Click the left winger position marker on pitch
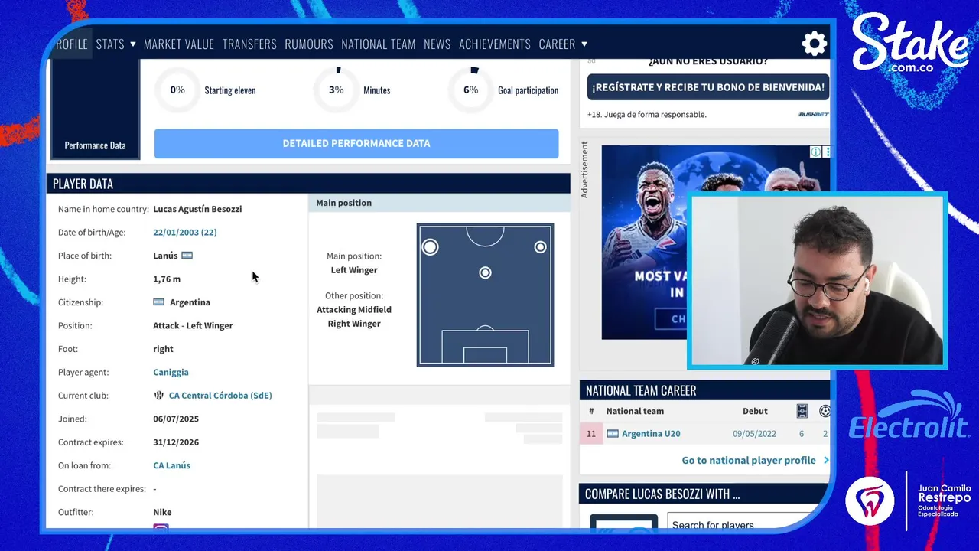This screenshot has height=551, width=979. (x=430, y=247)
